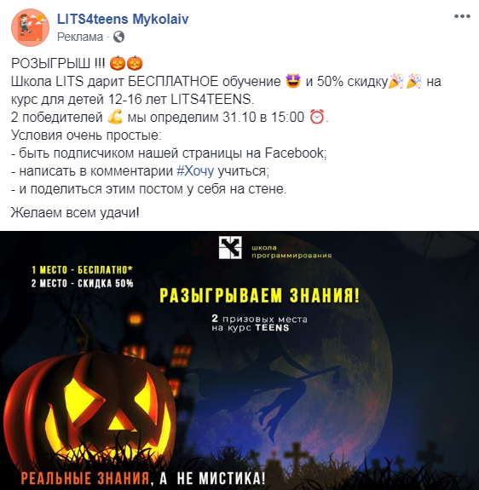Click the Реклама sponsored label
Screen dimensions: 479x490
coord(80,37)
